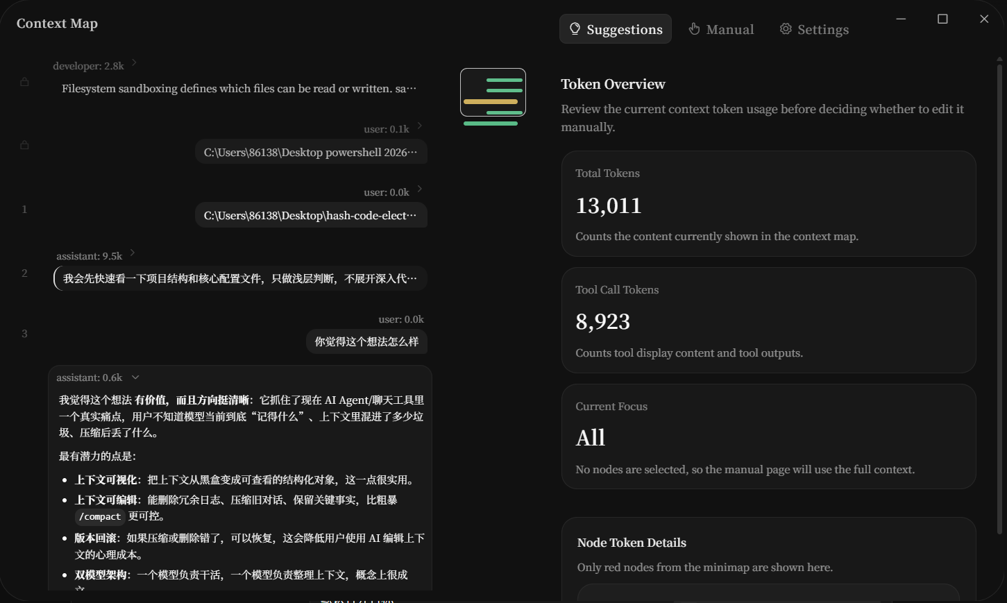Click the hand pointer icon beside Manual
Screen dimensions: 1007x603
tap(694, 28)
